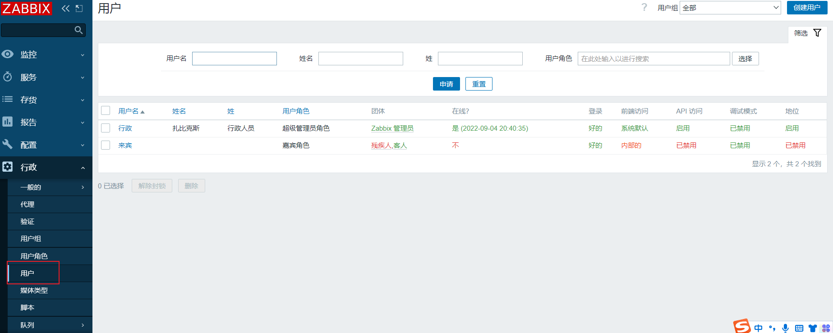
Task: Collapse the sidebar with double-chevron icon
Action: [66, 8]
